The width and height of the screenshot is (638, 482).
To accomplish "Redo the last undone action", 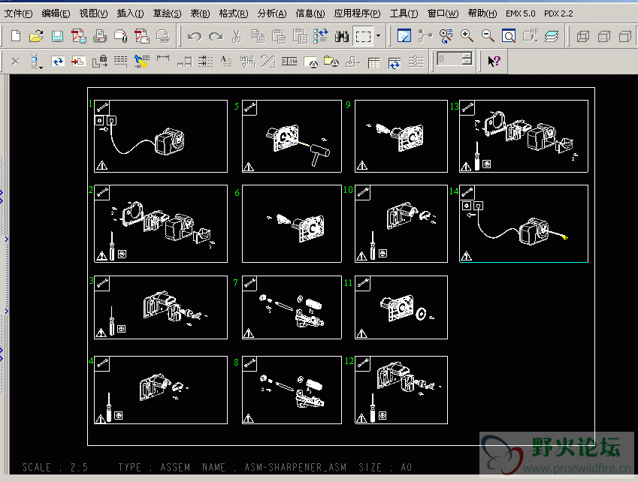I will click(x=216, y=36).
